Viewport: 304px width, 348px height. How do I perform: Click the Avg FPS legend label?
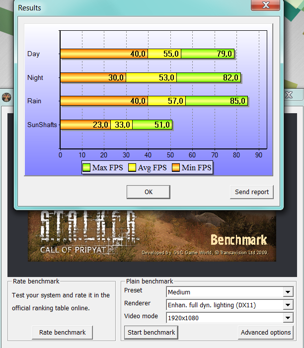tap(152, 168)
